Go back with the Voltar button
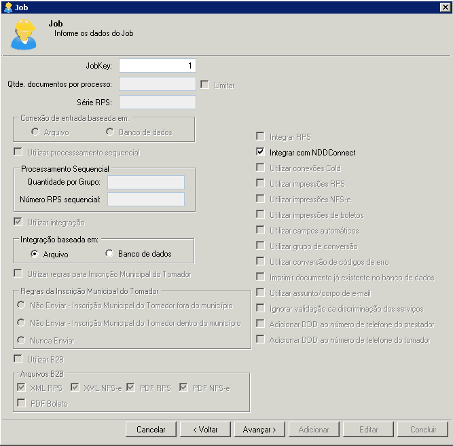Screen dimensions: 453x446 205,429
